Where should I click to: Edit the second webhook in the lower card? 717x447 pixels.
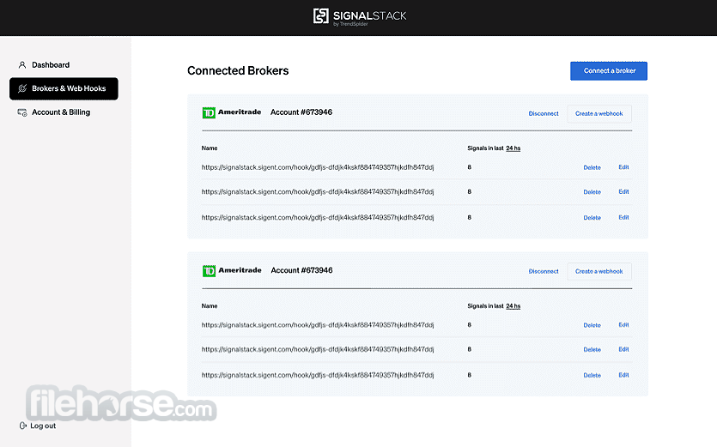(623, 348)
